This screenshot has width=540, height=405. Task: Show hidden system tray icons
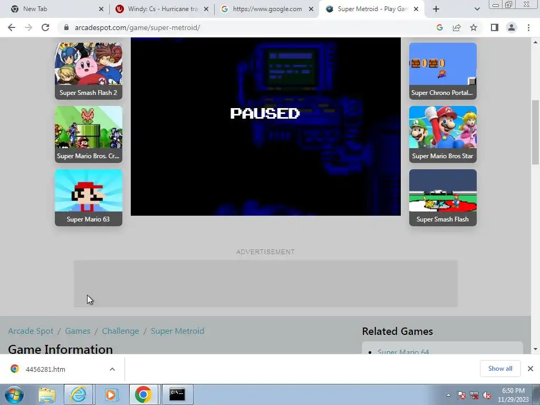[448, 395]
